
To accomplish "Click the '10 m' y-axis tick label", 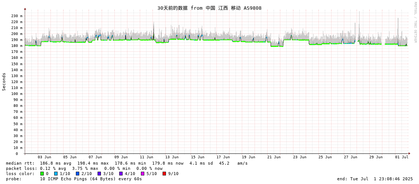I will [x=18, y=148].
